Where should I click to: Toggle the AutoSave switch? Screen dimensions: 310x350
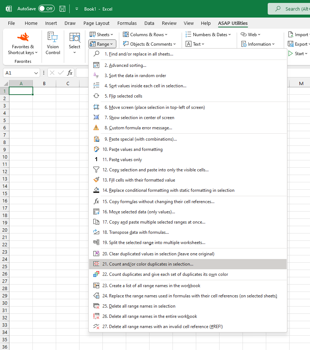(46, 9)
